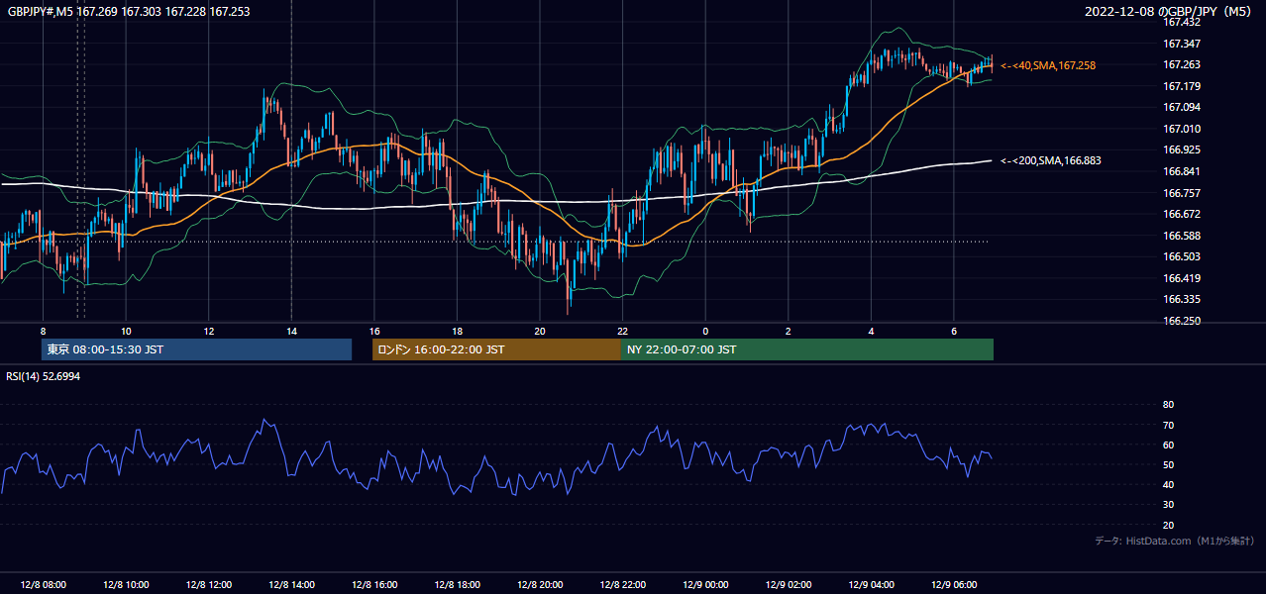Click hour tick 6 under the price chart
The width and height of the screenshot is (1266, 594).
(x=954, y=331)
